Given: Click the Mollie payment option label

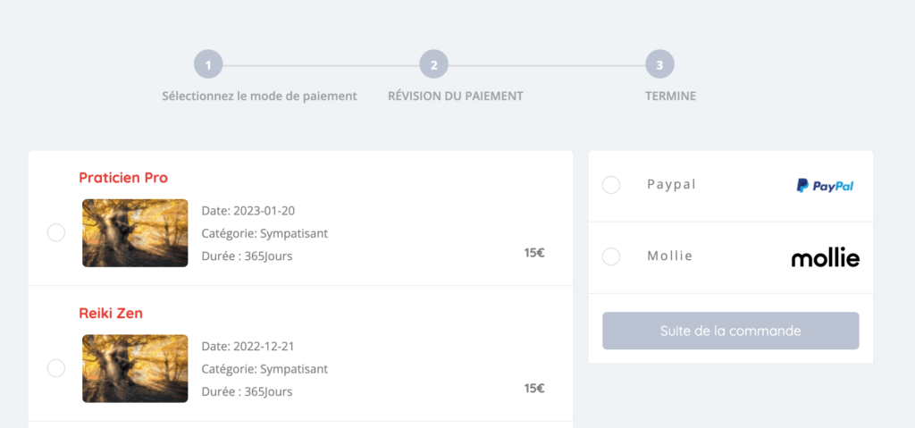Looking at the screenshot, I should (x=669, y=256).
